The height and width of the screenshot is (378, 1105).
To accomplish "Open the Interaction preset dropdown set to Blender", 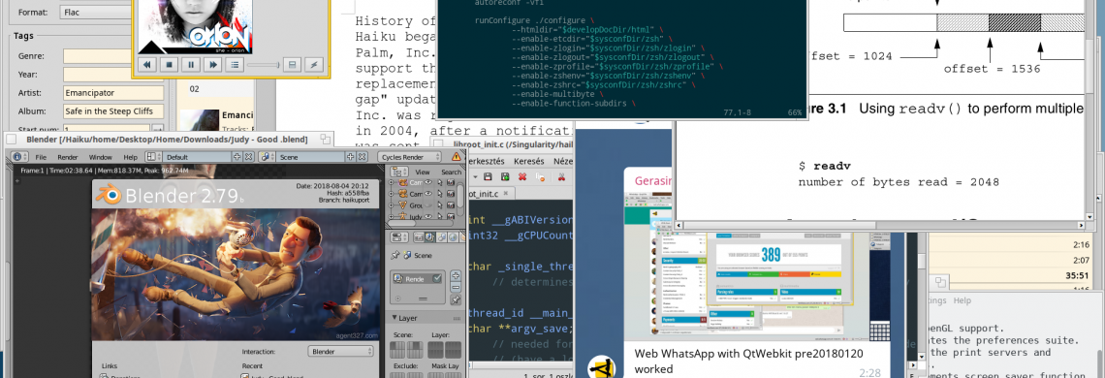I will click(x=340, y=351).
